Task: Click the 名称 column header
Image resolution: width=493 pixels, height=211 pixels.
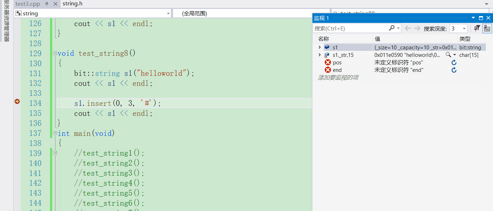Action: tap(324, 39)
